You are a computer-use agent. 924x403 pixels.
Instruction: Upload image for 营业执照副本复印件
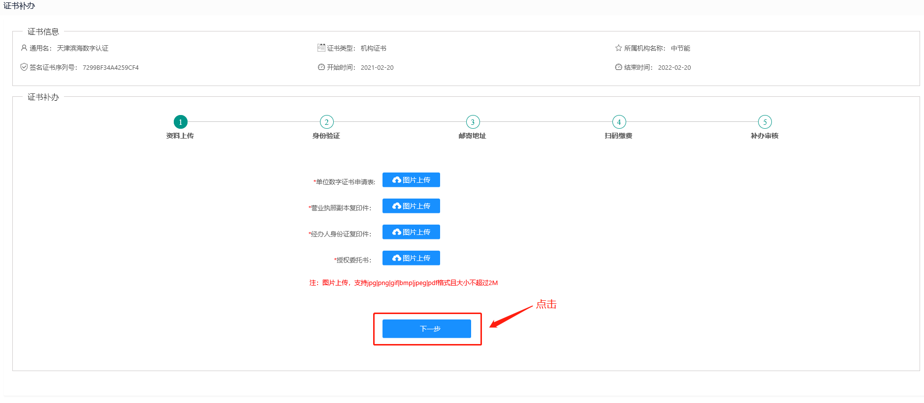coord(411,206)
